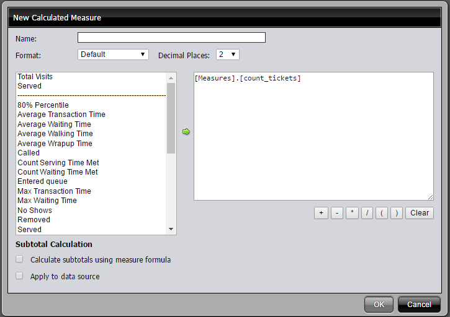The image size is (450, 317).
Task: Cancel the new calculated measure dialog
Action: [419, 304]
